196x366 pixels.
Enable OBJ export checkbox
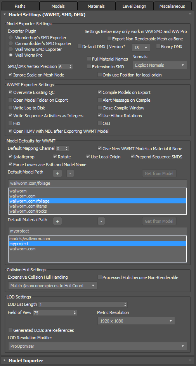click(x=100, y=123)
